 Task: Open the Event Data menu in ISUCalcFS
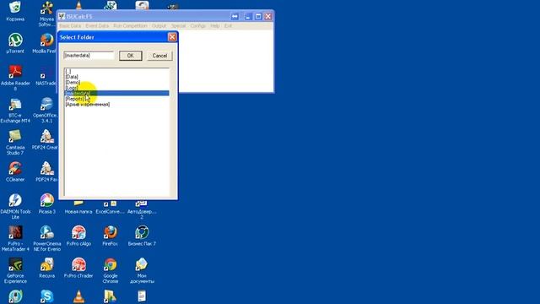[x=97, y=26]
